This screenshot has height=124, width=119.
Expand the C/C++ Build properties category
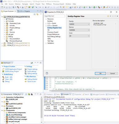click(46, 23)
